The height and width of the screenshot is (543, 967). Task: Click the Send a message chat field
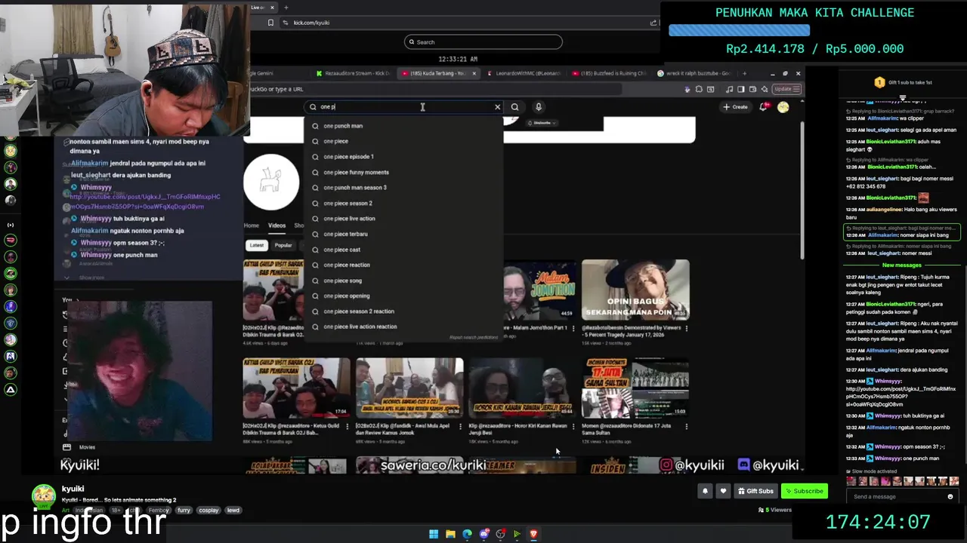(x=897, y=497)
